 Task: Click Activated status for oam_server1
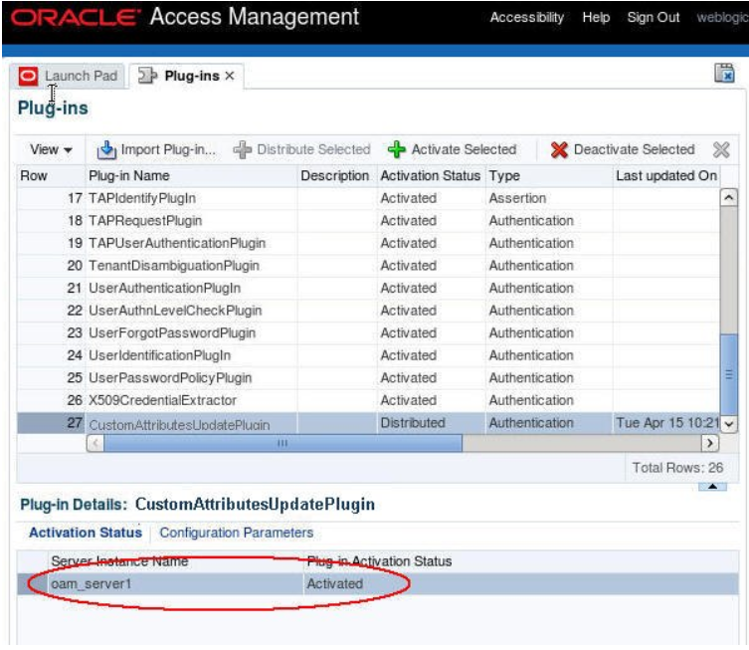[335, 583]
